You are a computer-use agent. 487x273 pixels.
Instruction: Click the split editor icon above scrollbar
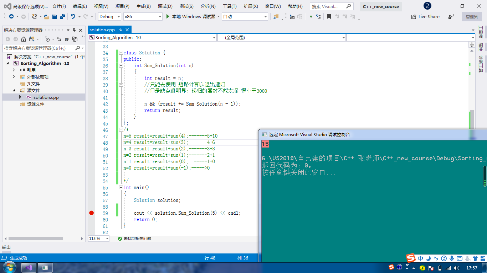472,45
